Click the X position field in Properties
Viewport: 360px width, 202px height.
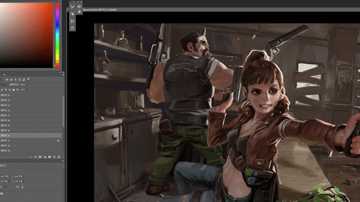19,177
